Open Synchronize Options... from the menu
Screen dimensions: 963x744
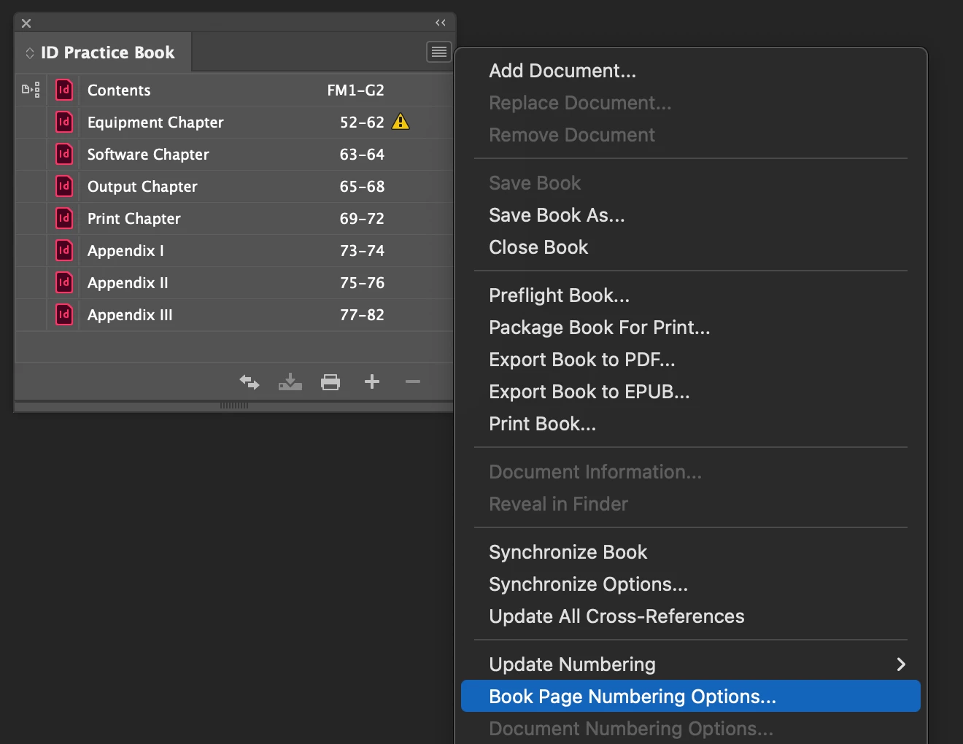(x=691, y=584)
